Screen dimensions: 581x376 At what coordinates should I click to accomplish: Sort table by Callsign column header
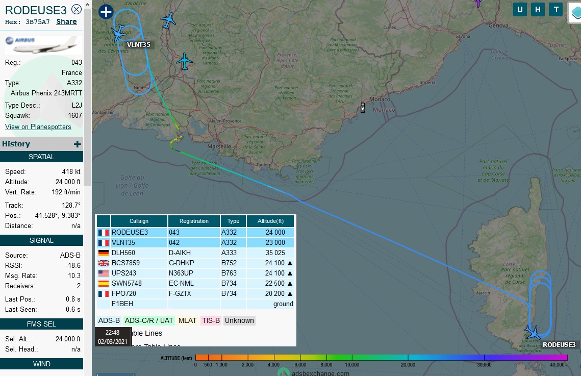[139, 221]
